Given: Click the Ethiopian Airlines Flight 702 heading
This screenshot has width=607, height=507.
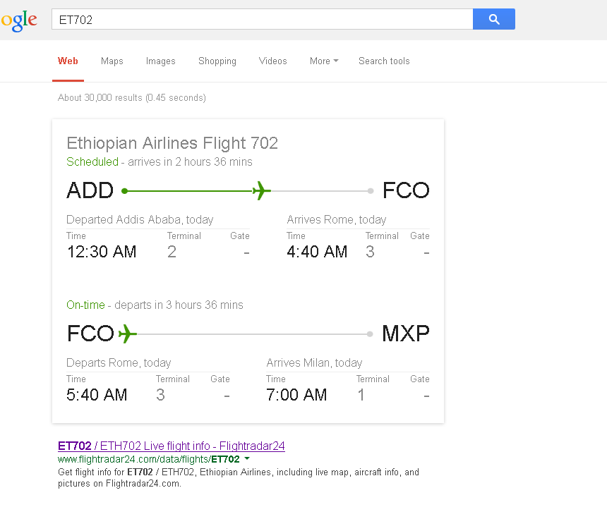Looking at the screenshot, I should click(172, 143).
